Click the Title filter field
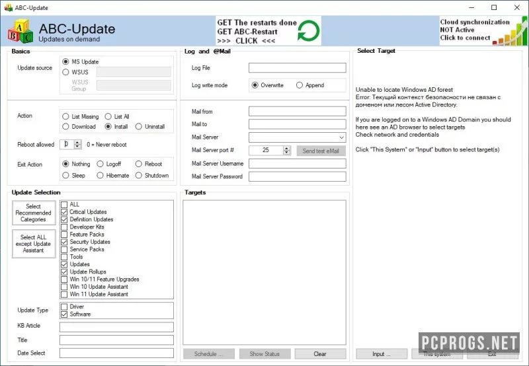This screenshot has height=366, width=529. (x=117, y=340)
